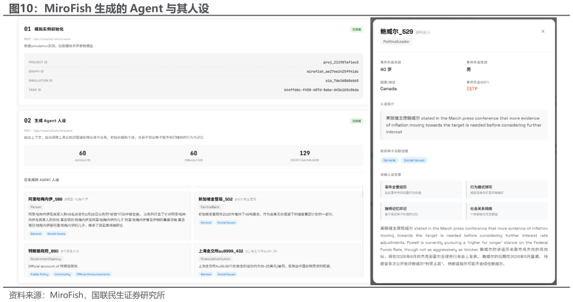The image size is (573, 302).
Task: Click the 男 gender value
Action: [x=469, y=69]
